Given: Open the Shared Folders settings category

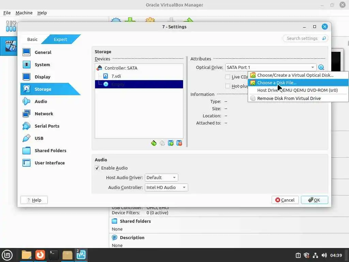Looking at the screenshot, I should pos(50,150).
